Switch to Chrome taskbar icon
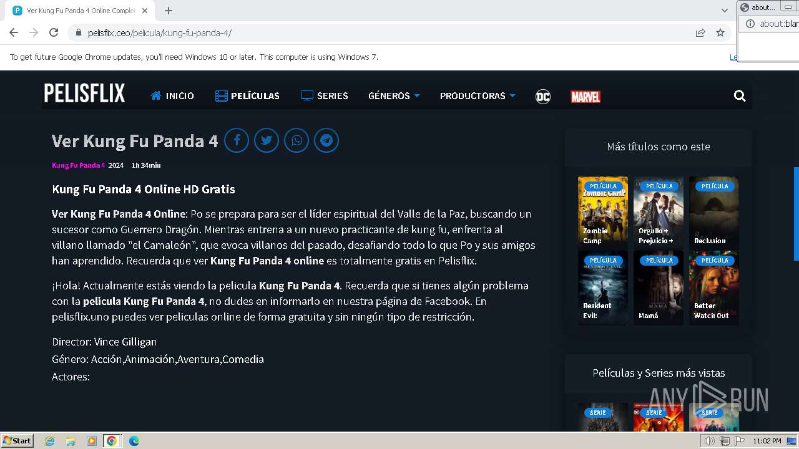Screen dimensions: 799x449 click(112, 441)
